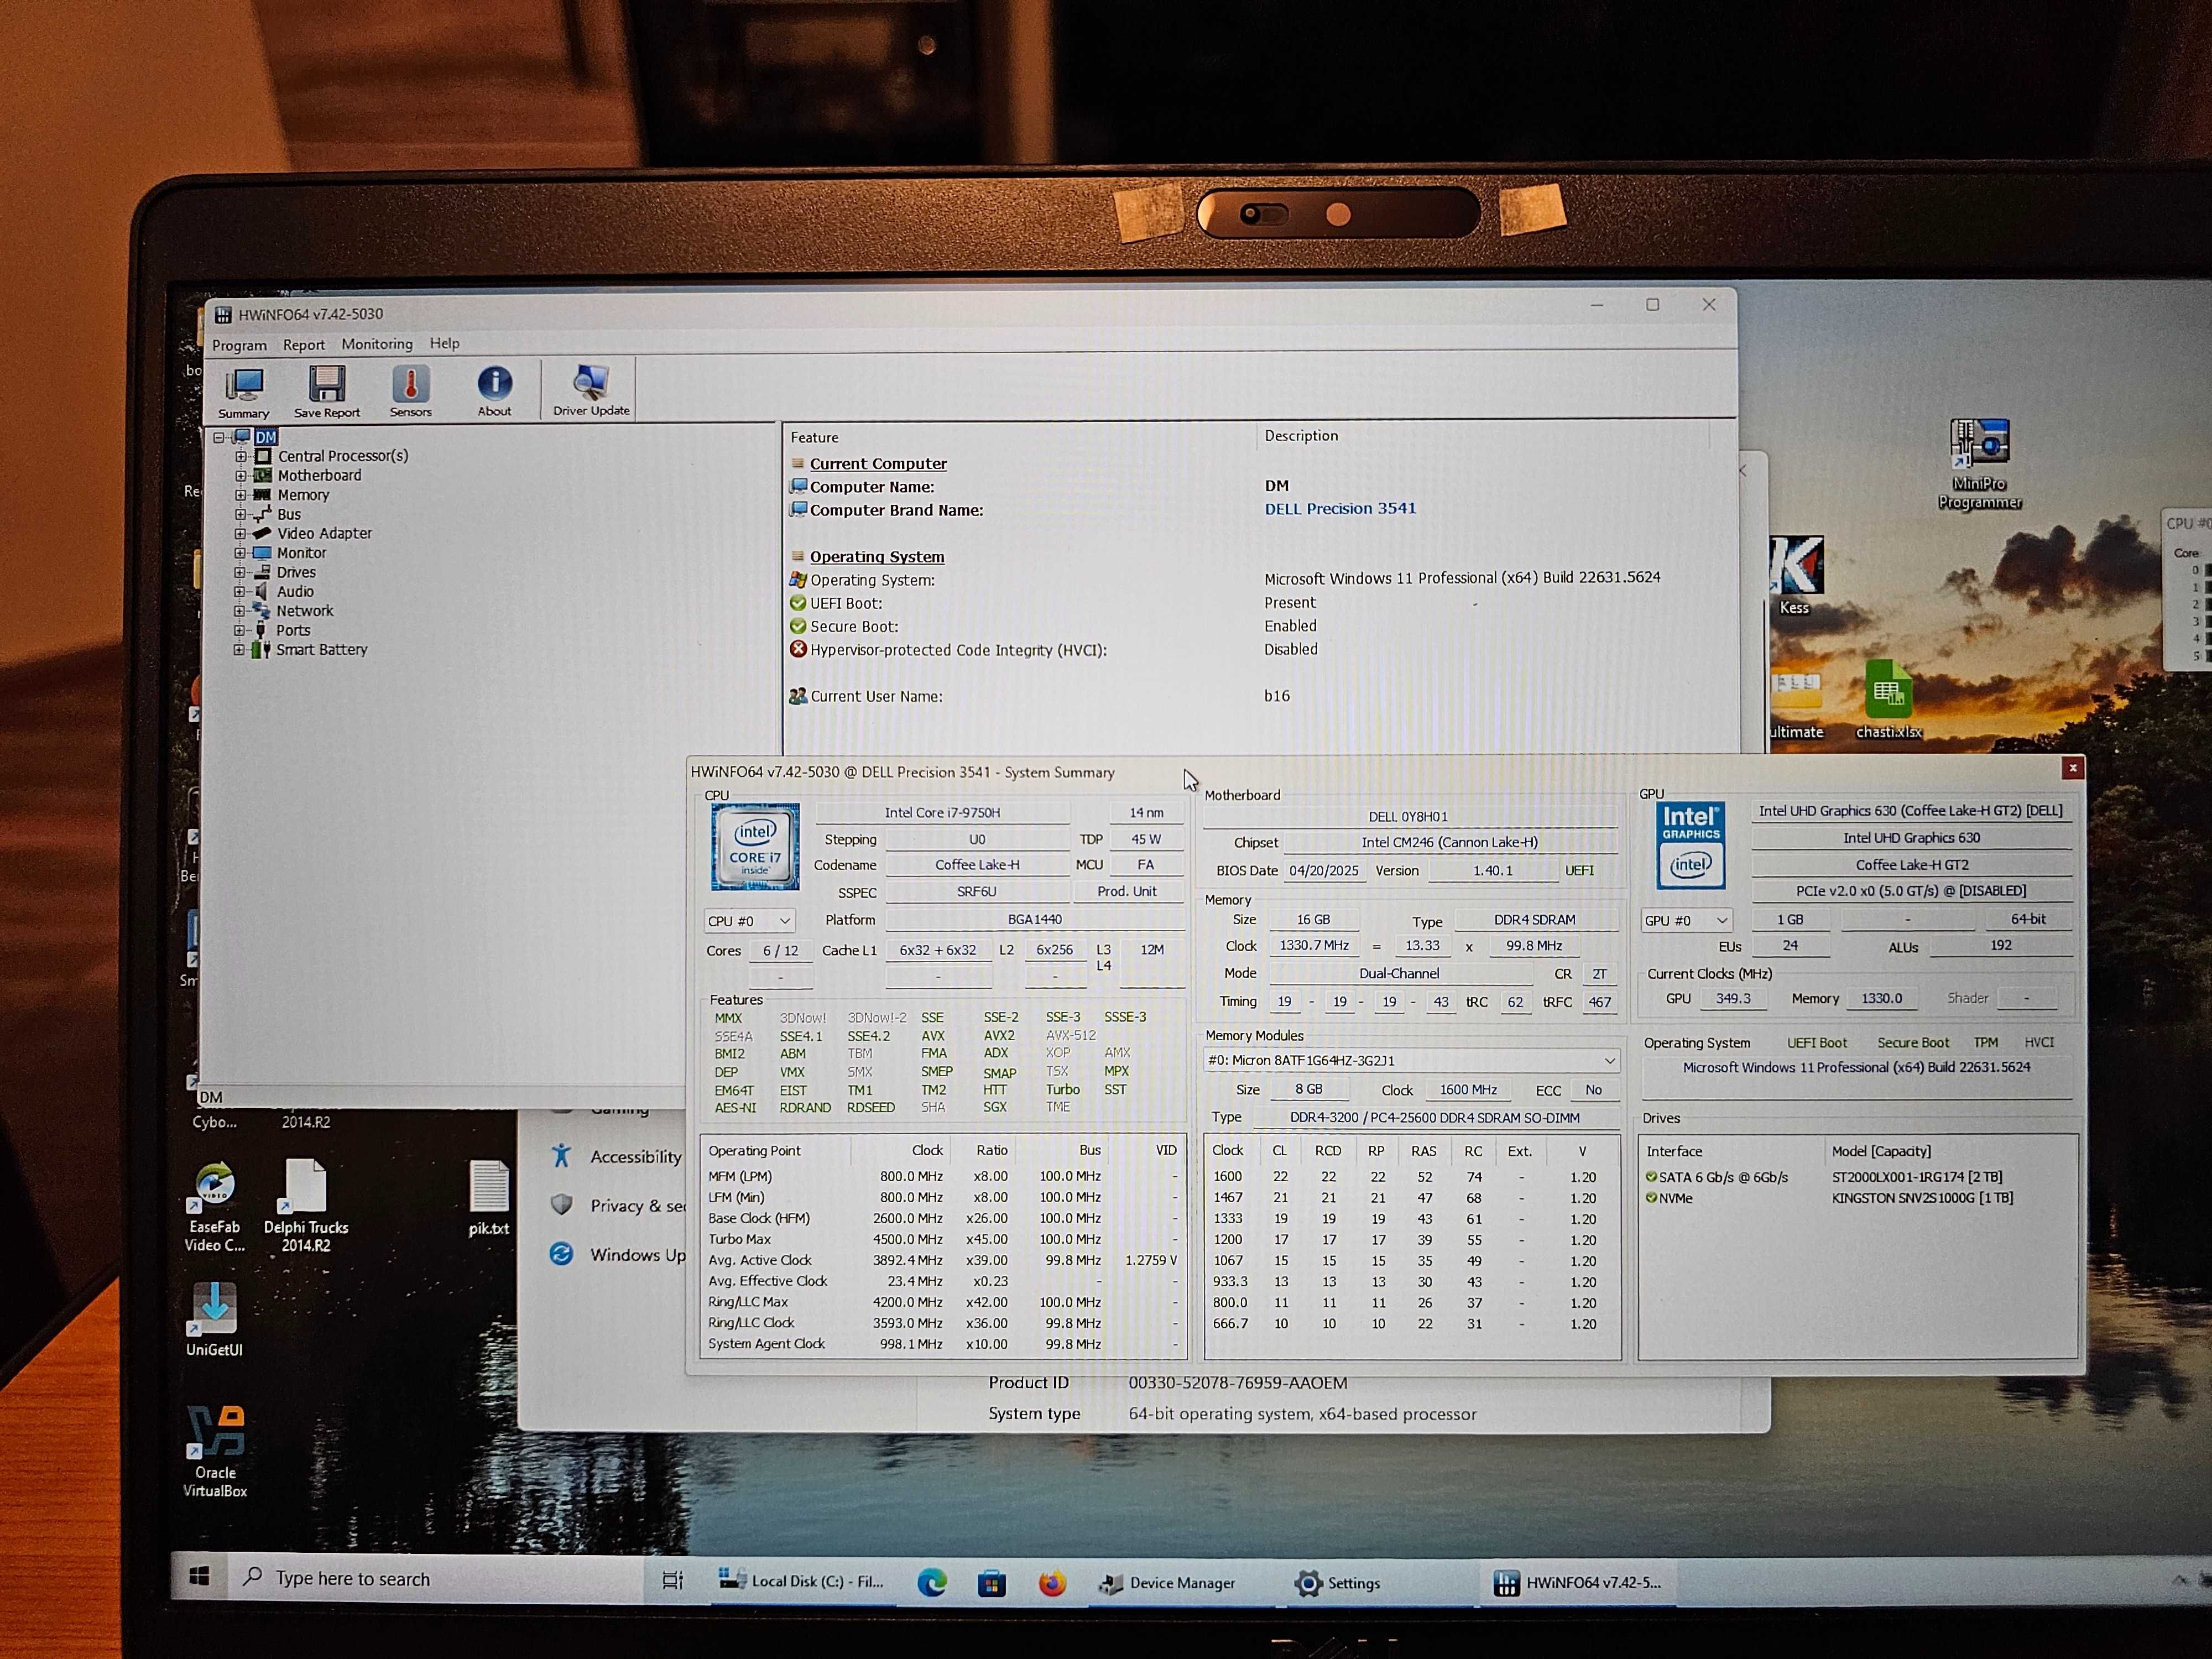This screenshot has height=1659, width=2212.
Task: Open the Report menu
Action: 304,344
